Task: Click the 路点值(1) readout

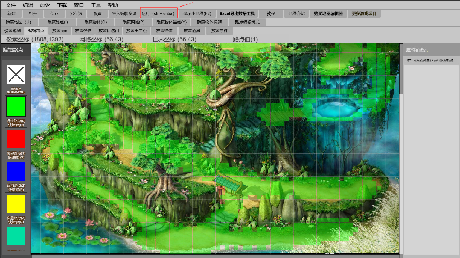Action: (x=245, y=40)
